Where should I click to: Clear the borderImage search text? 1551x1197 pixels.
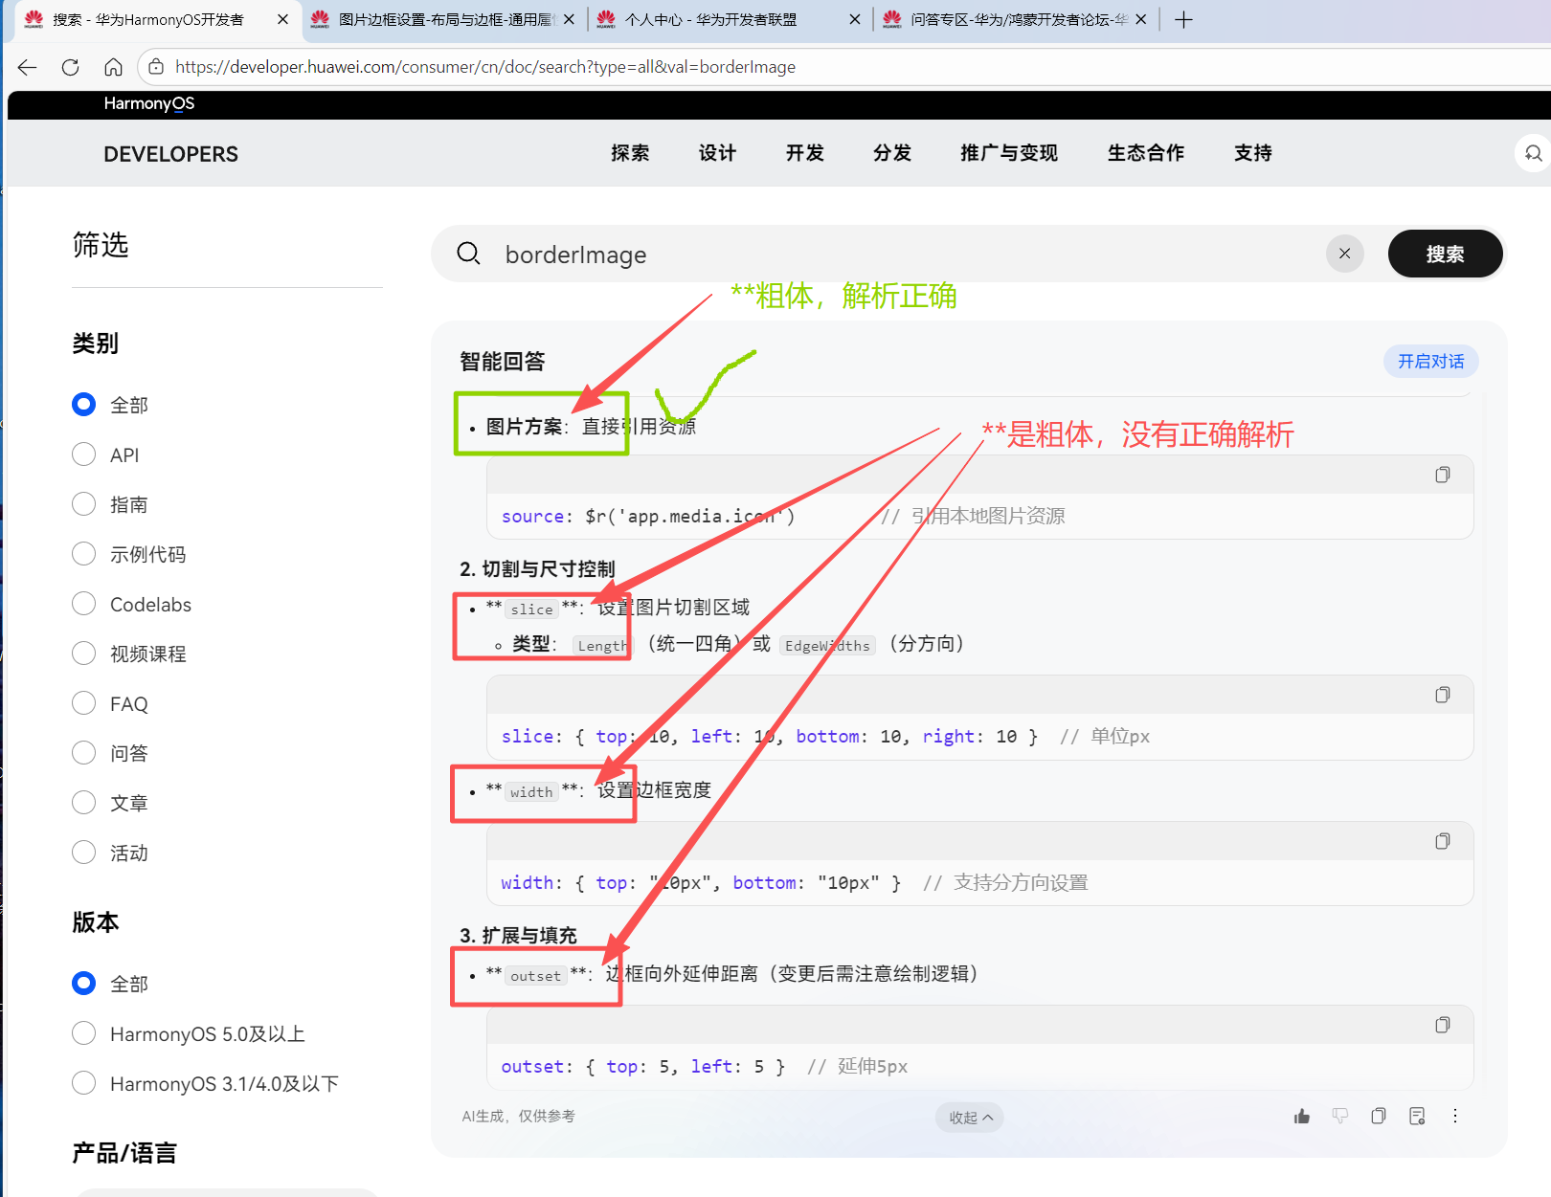pyautogui.click(x=1344, y=254)
